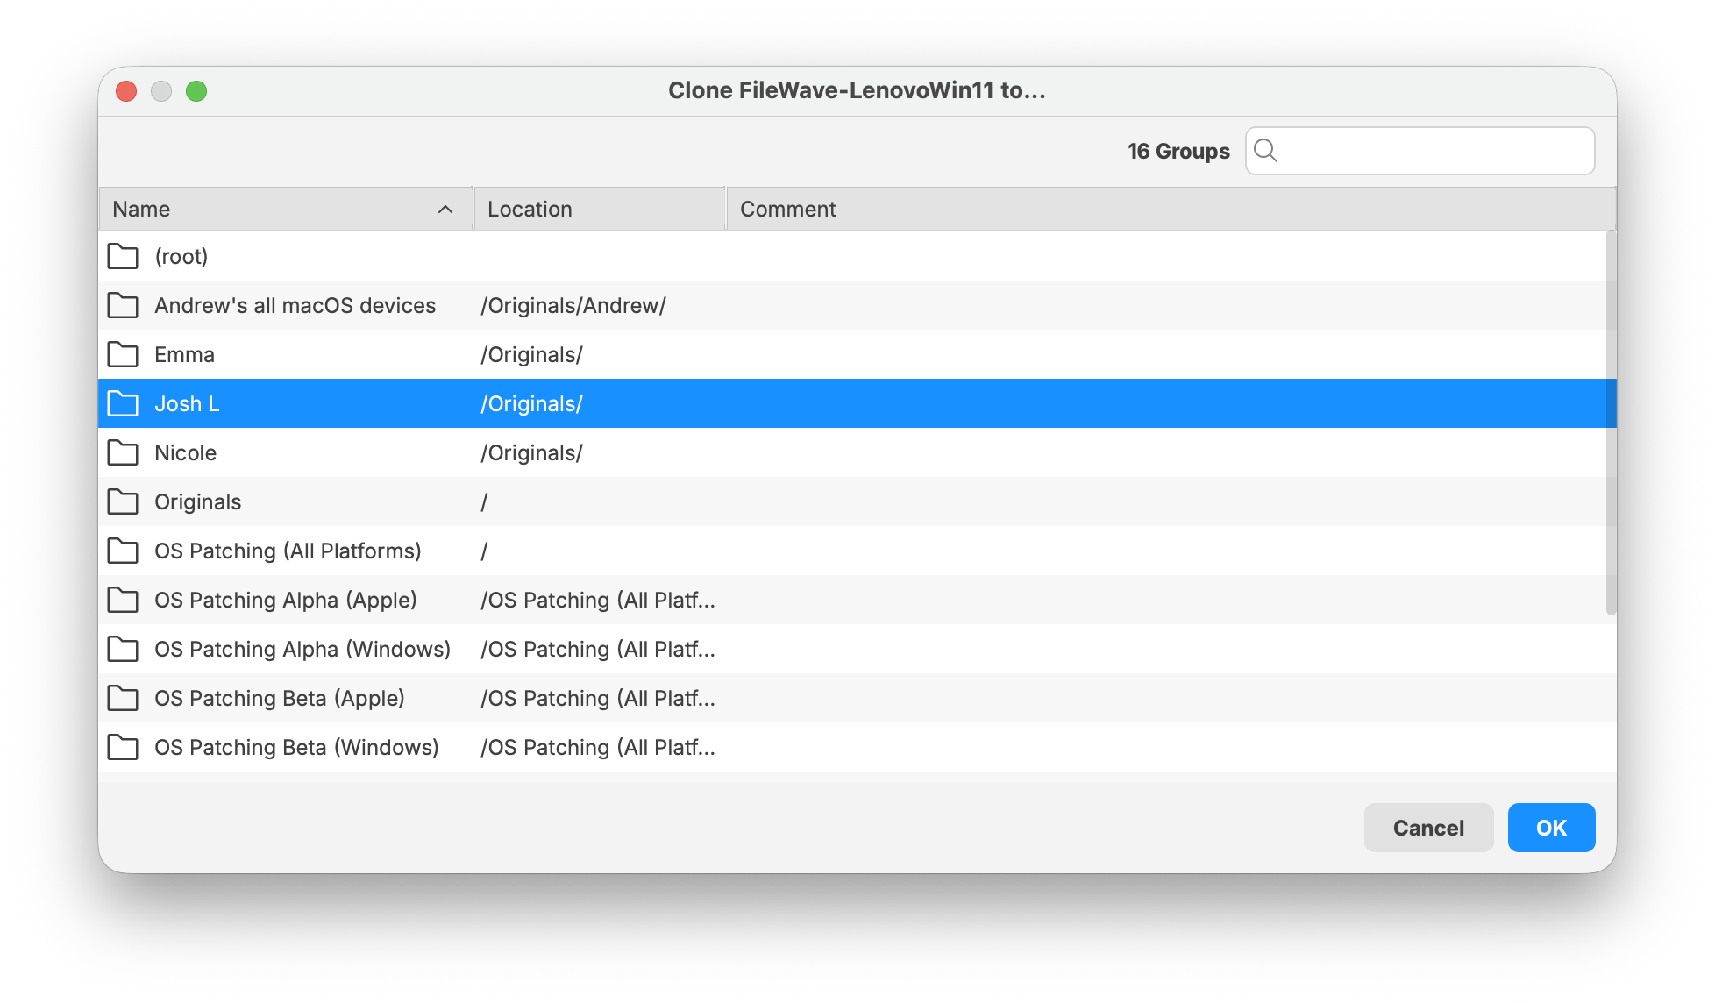
Task: Confirm clone with the OK button
Action: tap(1551, 828)
